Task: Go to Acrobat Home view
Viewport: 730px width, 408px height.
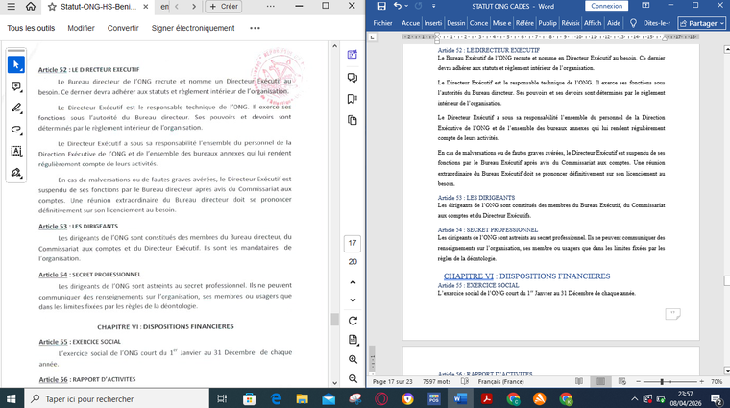Action: (31, 7)
